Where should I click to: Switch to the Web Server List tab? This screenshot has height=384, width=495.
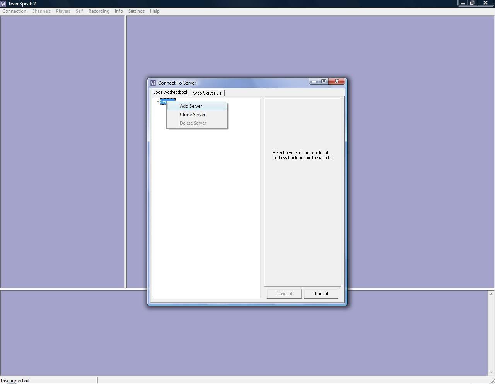tap(208, 93)
